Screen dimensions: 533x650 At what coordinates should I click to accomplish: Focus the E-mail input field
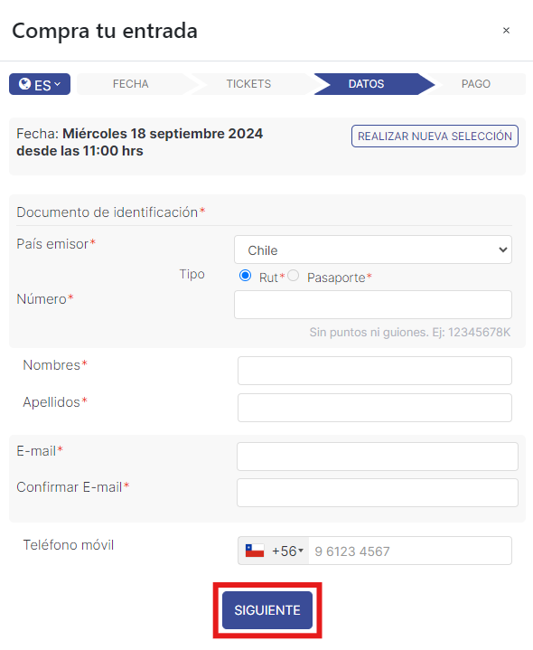(x=378, y=457)
